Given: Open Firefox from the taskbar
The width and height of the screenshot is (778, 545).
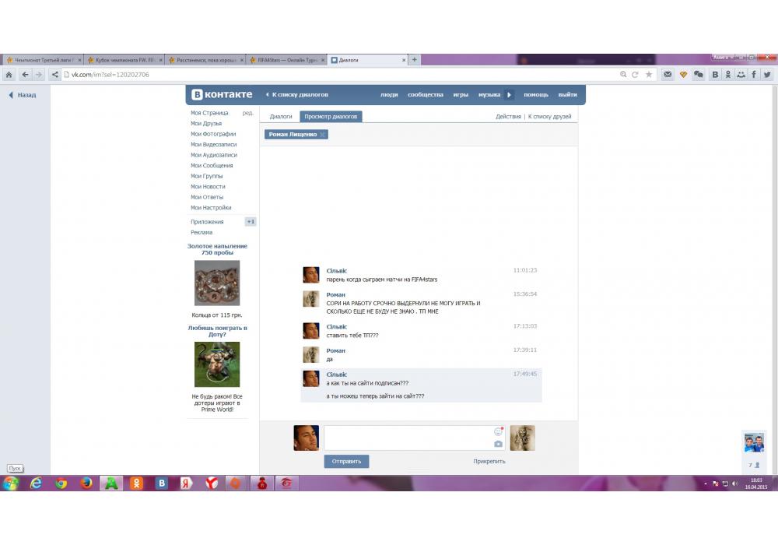Looking at the screenshot, I should click(x=86, y=483).
